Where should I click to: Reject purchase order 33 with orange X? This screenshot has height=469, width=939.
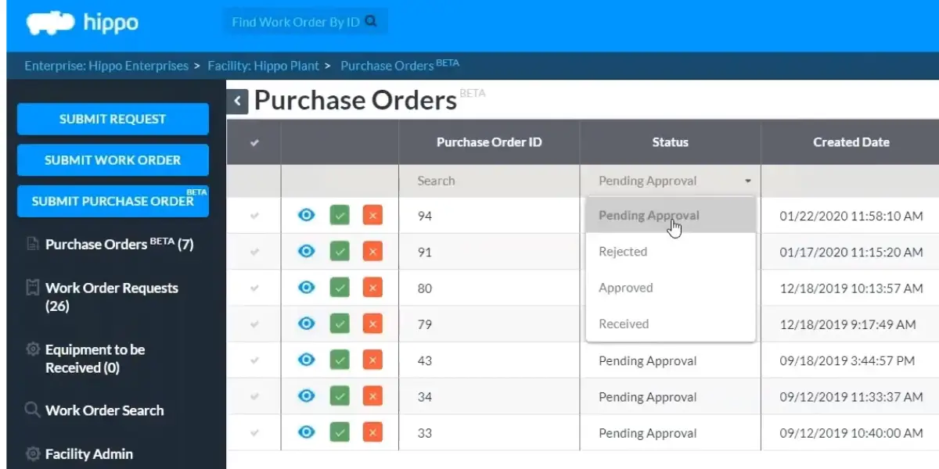372,432
